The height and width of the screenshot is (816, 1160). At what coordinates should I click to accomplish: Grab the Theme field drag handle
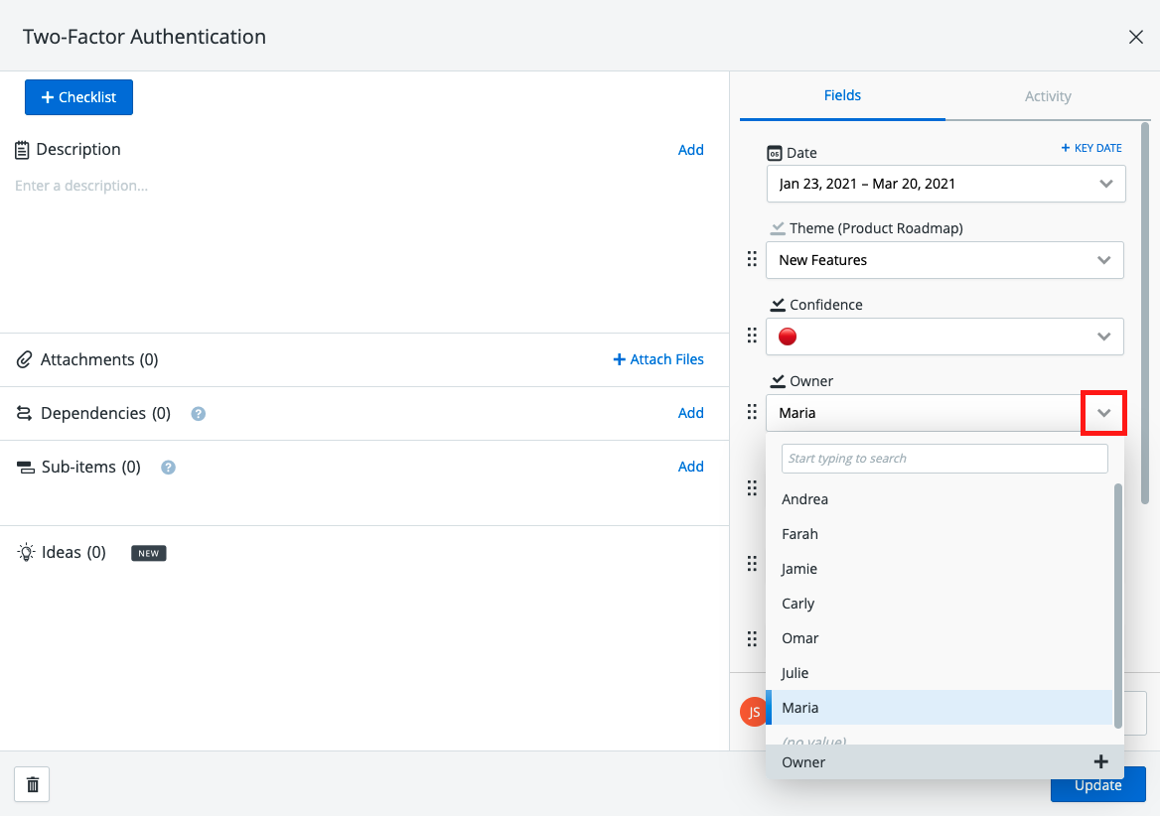[752, 259]
